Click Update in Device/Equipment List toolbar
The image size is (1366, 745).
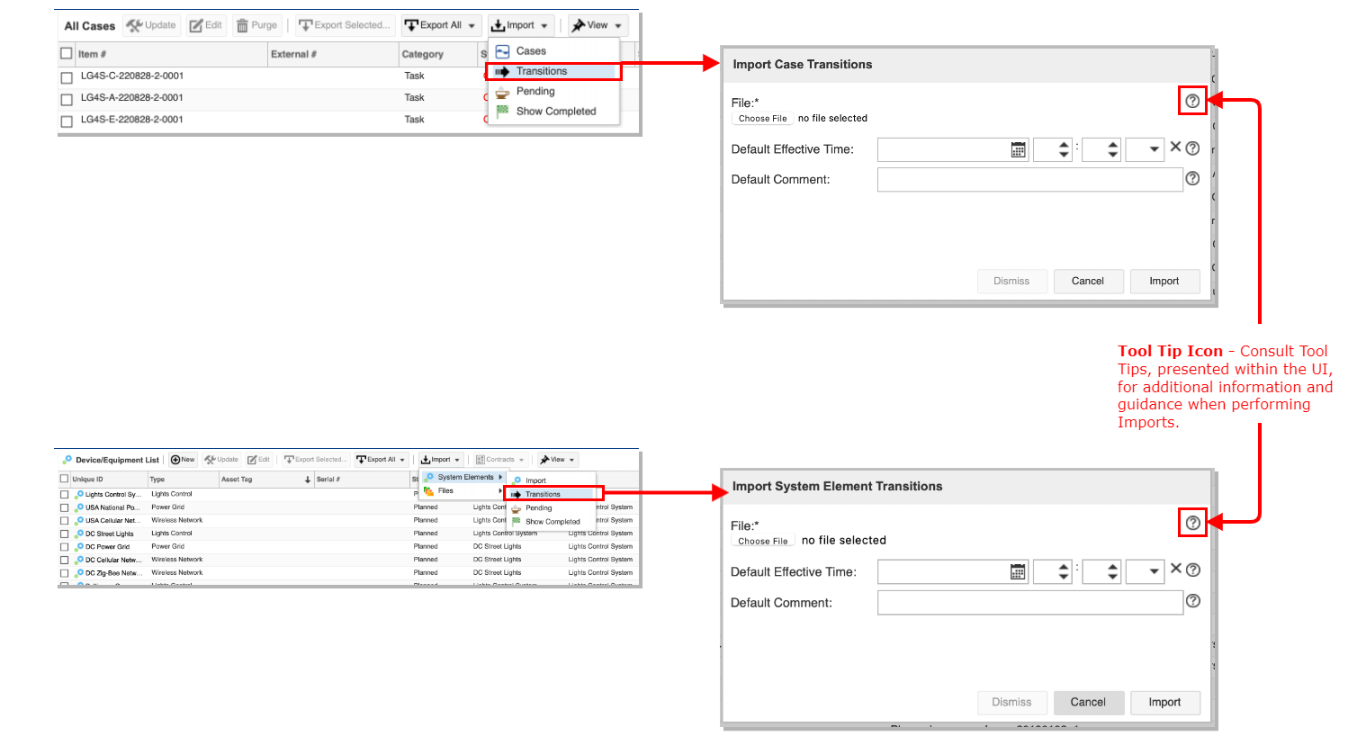pyautogui.click(x=221, y=460)
